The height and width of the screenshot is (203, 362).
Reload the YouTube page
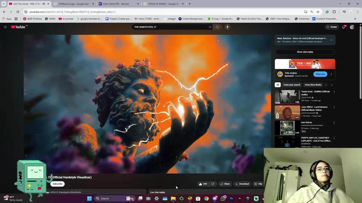click(18, 12)
